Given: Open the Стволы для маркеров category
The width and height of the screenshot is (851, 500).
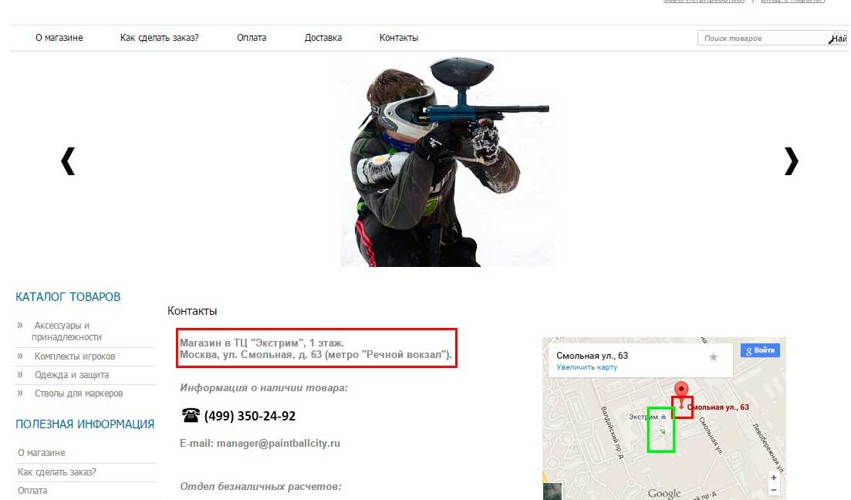Looking at the screenshot, I should click(79, 394).
